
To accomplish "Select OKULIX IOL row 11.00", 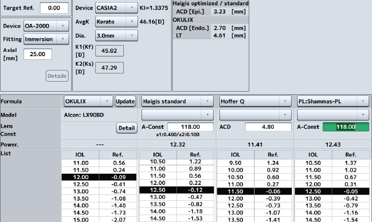I will (x=99, y=163).
